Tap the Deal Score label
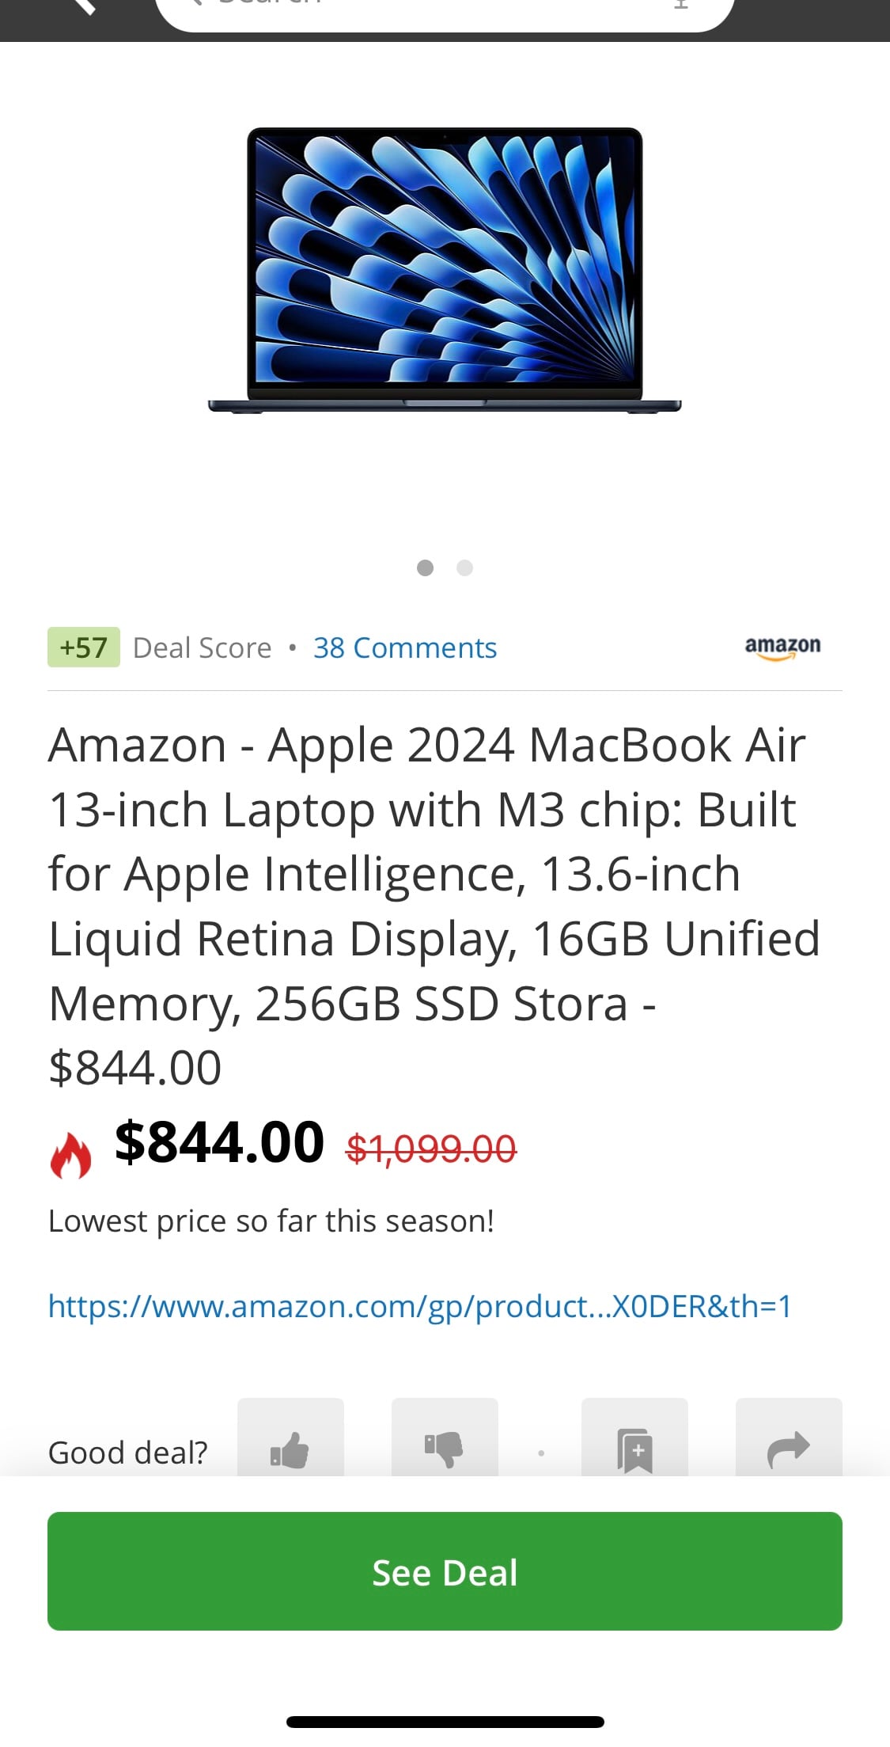 (203, 648)
